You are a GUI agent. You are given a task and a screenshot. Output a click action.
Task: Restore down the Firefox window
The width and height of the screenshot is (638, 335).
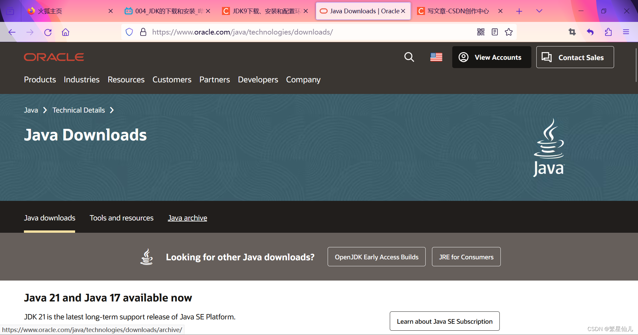pos(604,11)
